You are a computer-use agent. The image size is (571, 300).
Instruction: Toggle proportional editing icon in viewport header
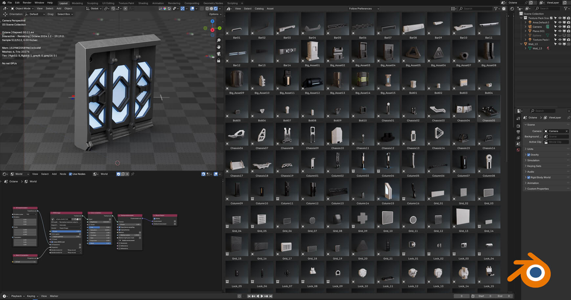125,9
